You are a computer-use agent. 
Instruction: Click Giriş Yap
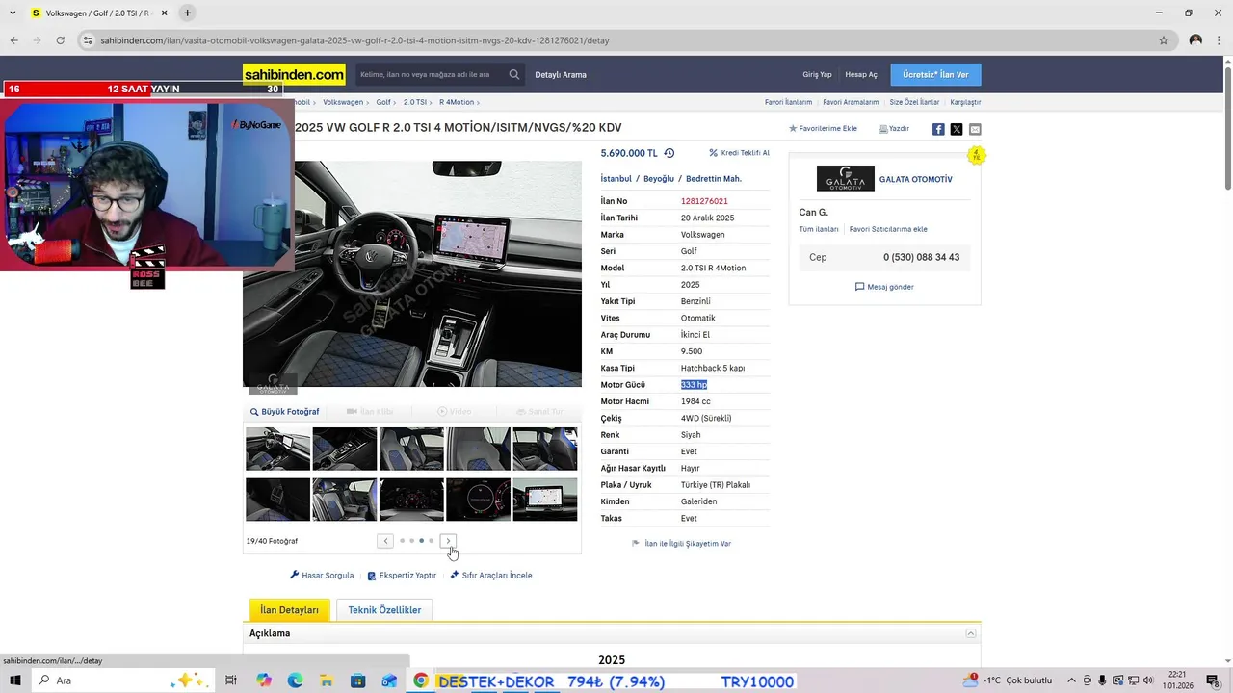point(817,74)
